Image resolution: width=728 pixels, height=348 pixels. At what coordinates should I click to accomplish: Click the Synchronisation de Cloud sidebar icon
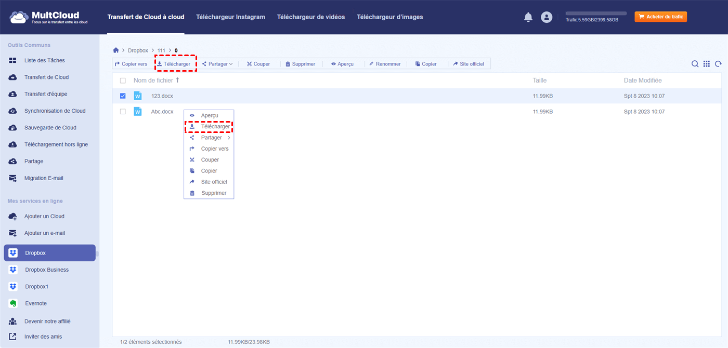coord(13,111)
